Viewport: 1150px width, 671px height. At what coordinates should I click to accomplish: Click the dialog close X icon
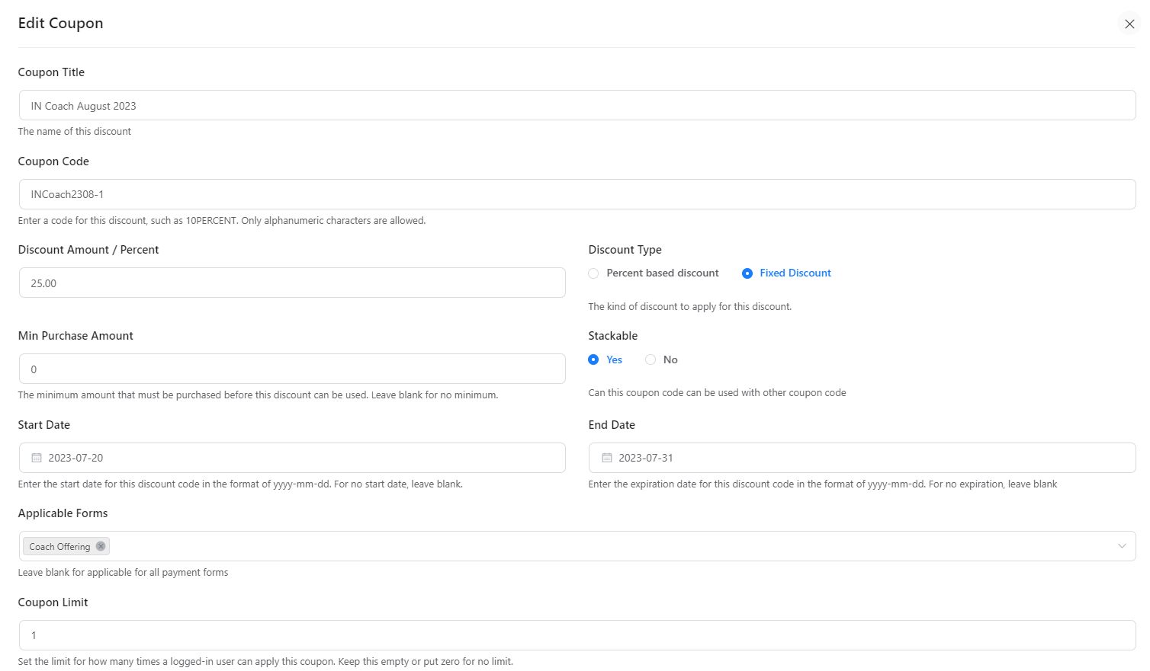[1129, 24]
